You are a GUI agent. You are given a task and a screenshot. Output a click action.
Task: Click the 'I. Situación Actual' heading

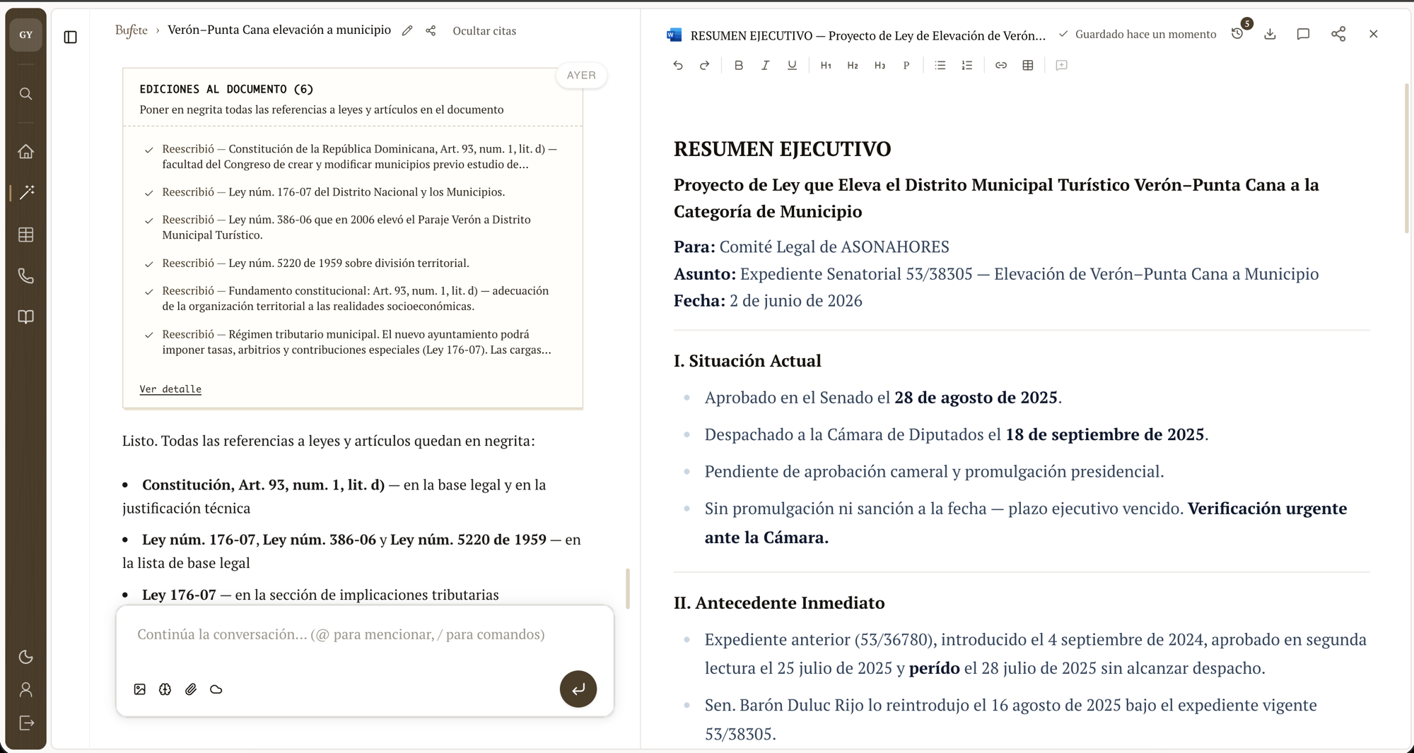(747, 361)
